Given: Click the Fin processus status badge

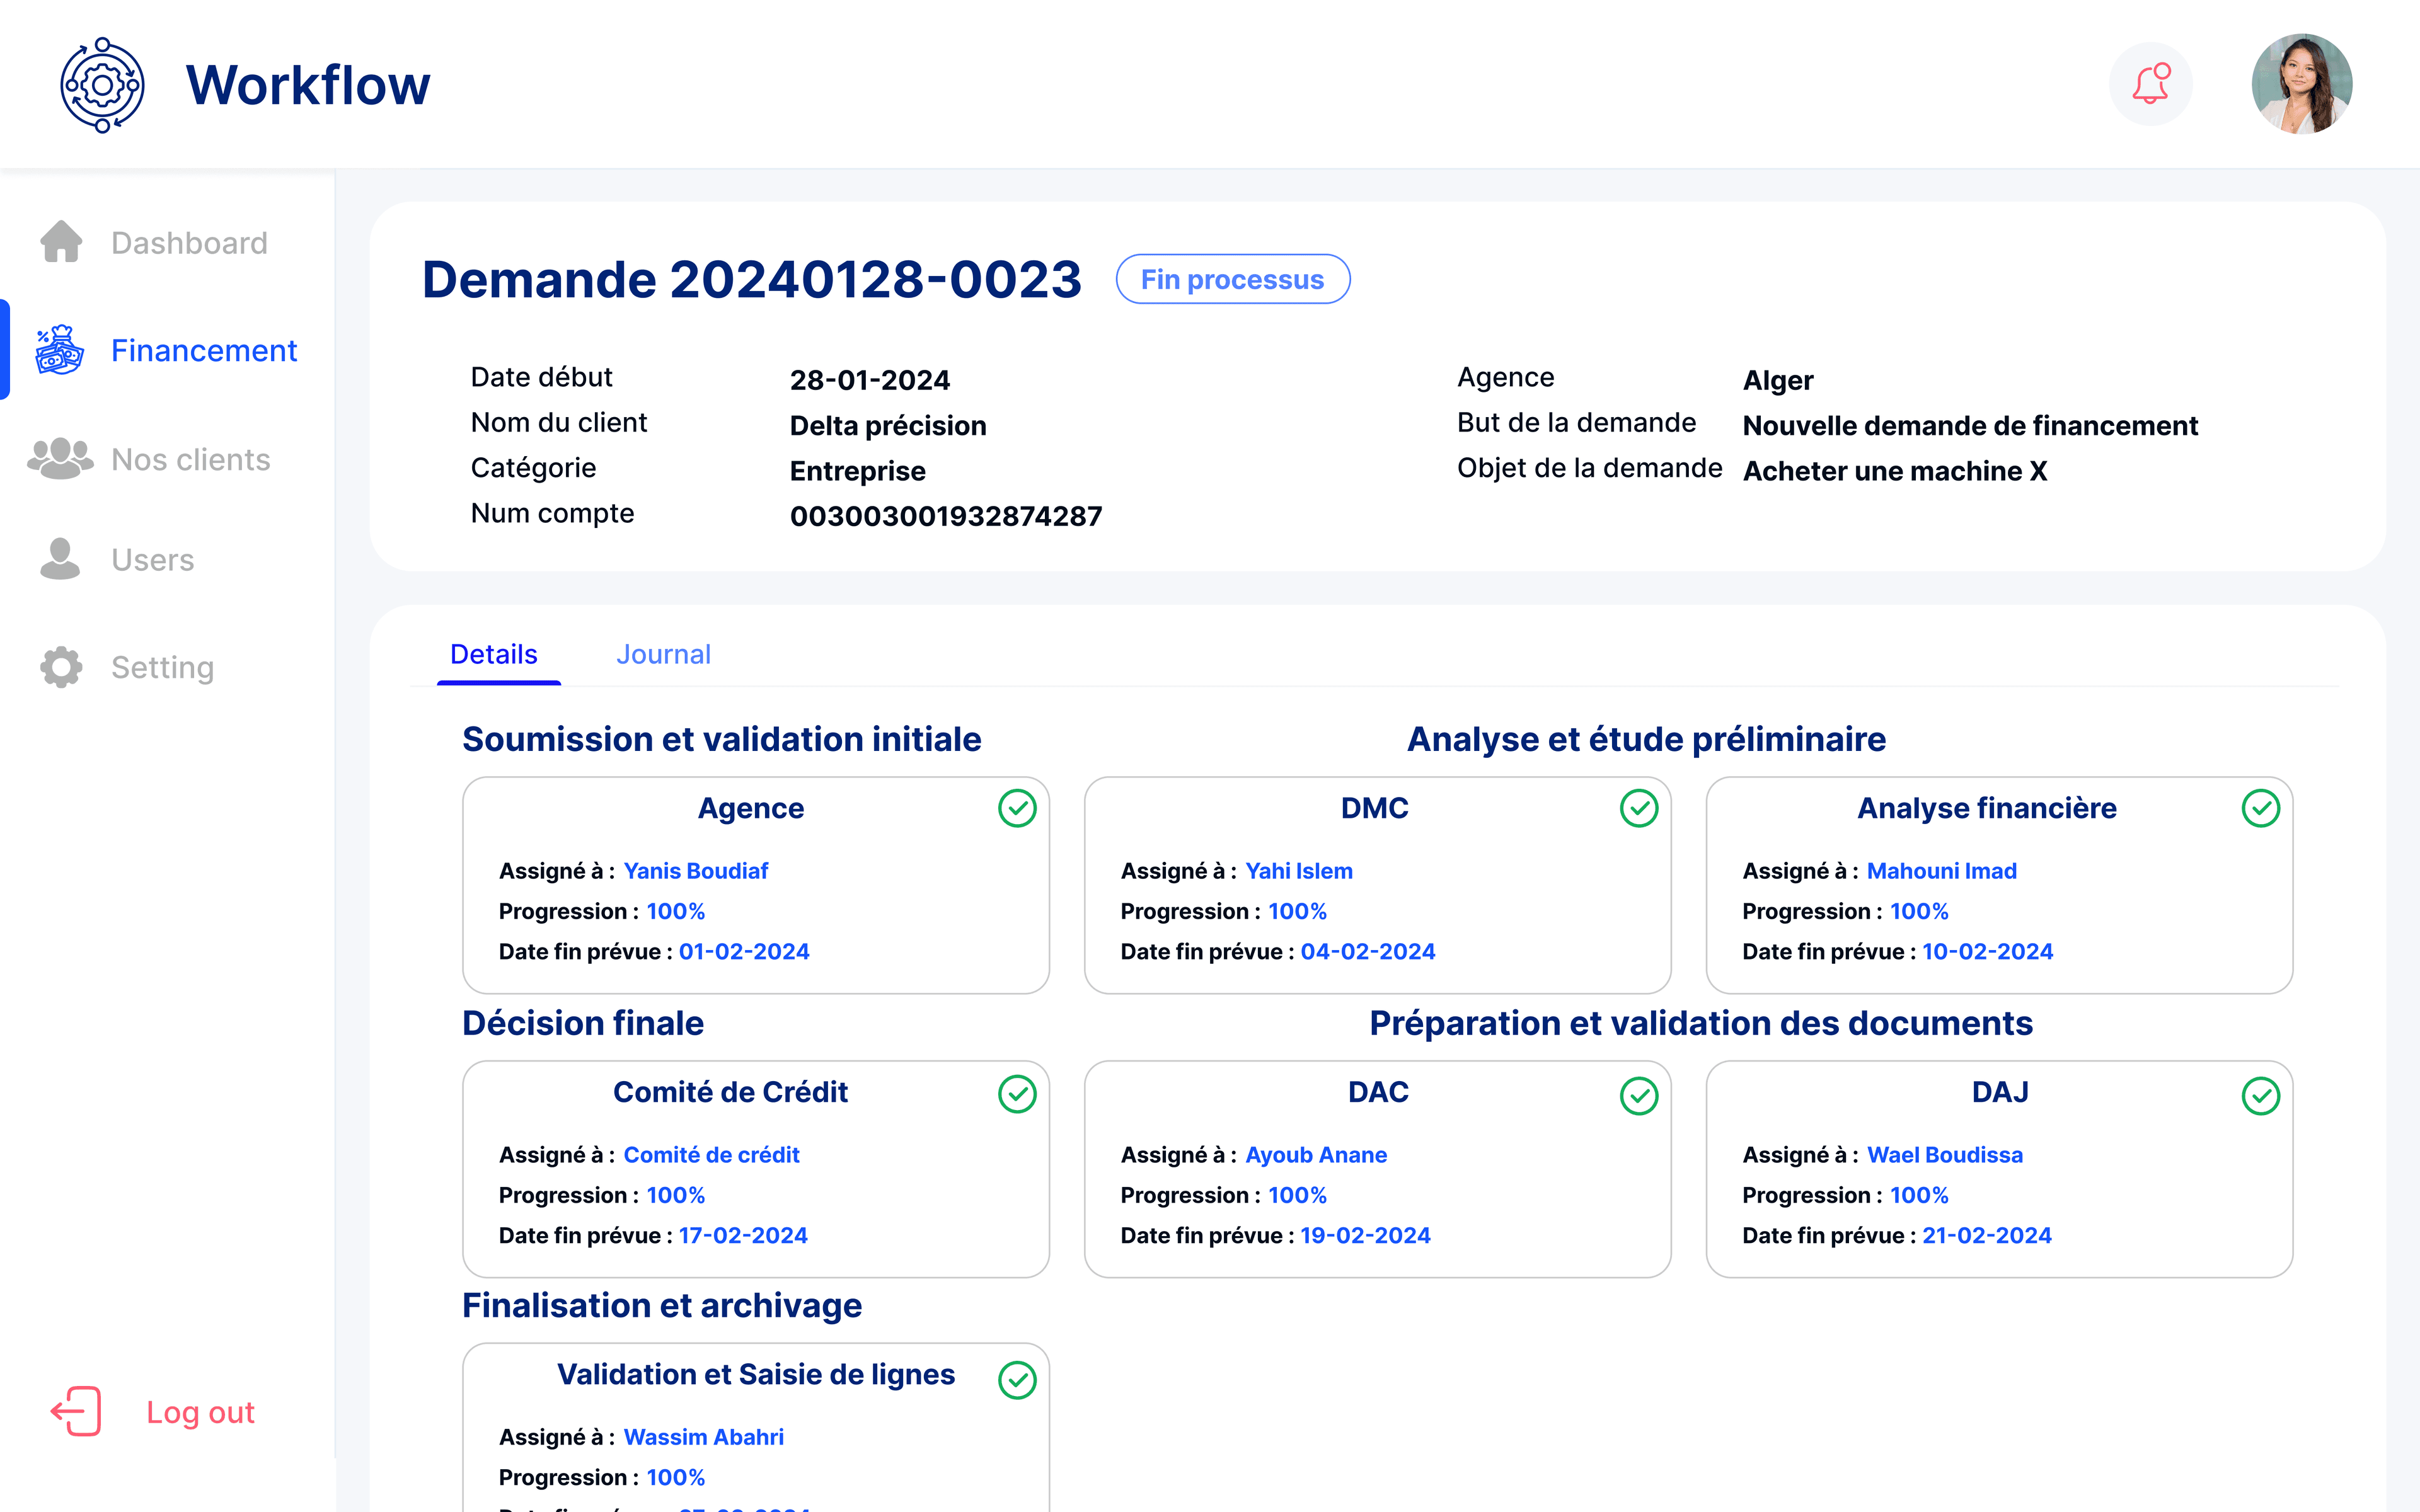Looking at the screenshot, I should point(1232,279).
